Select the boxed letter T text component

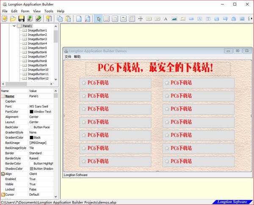(x=208, y=19)
